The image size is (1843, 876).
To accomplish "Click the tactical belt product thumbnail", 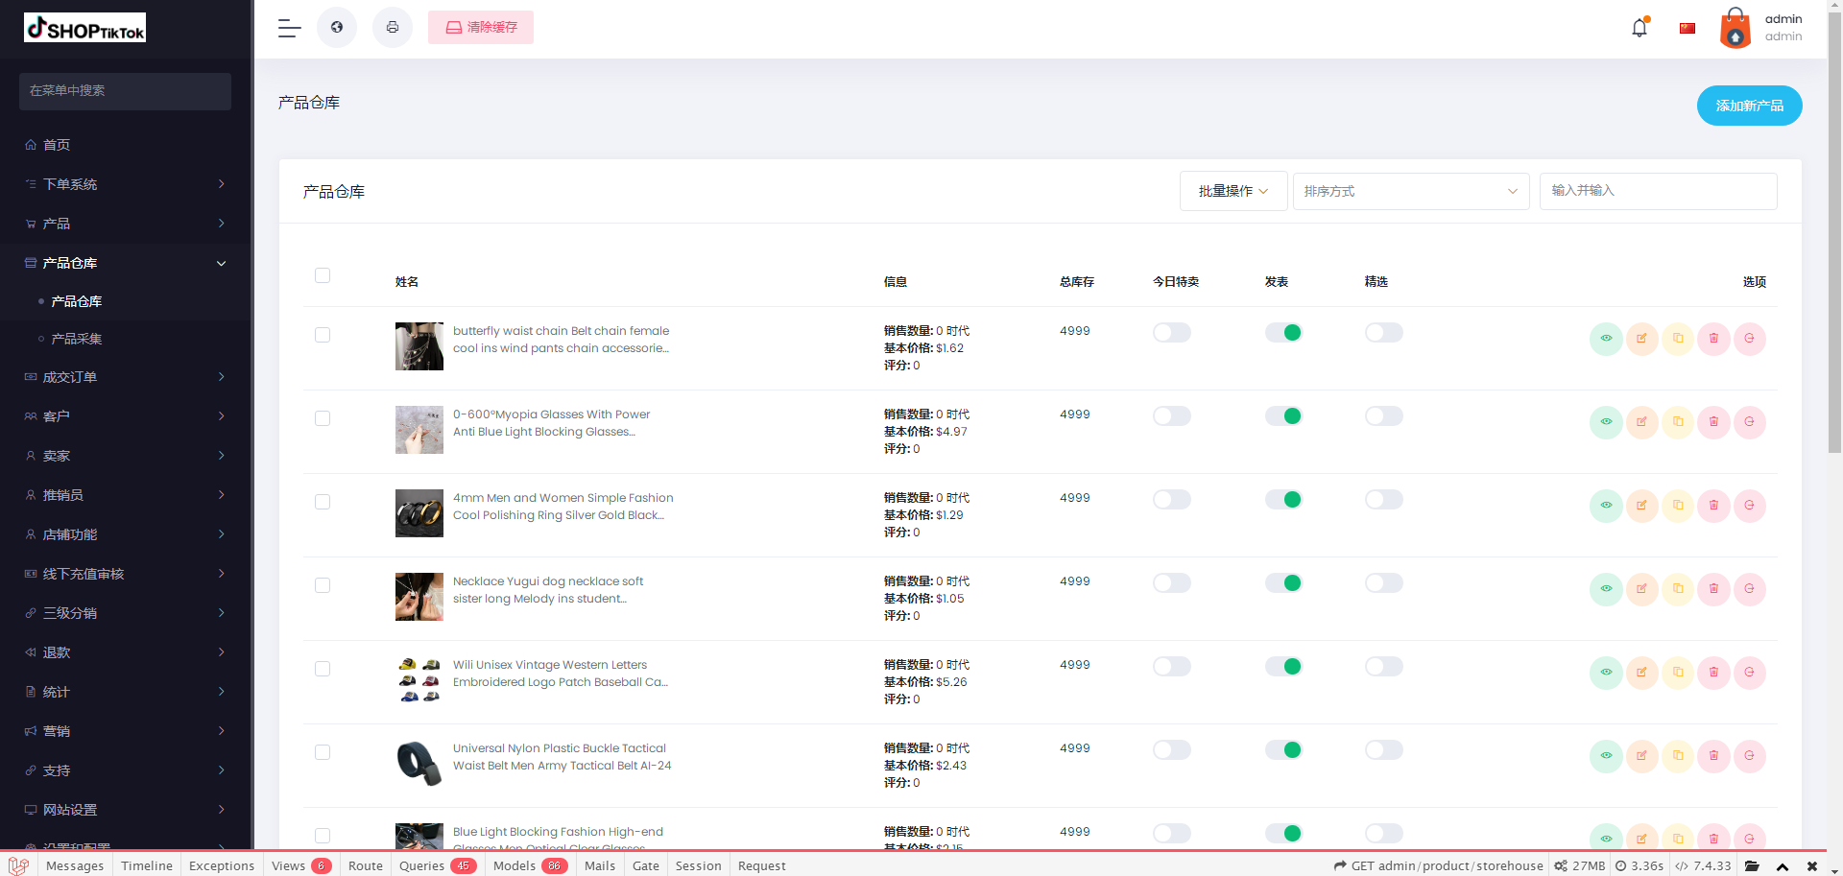I will (x=419, y=764).
